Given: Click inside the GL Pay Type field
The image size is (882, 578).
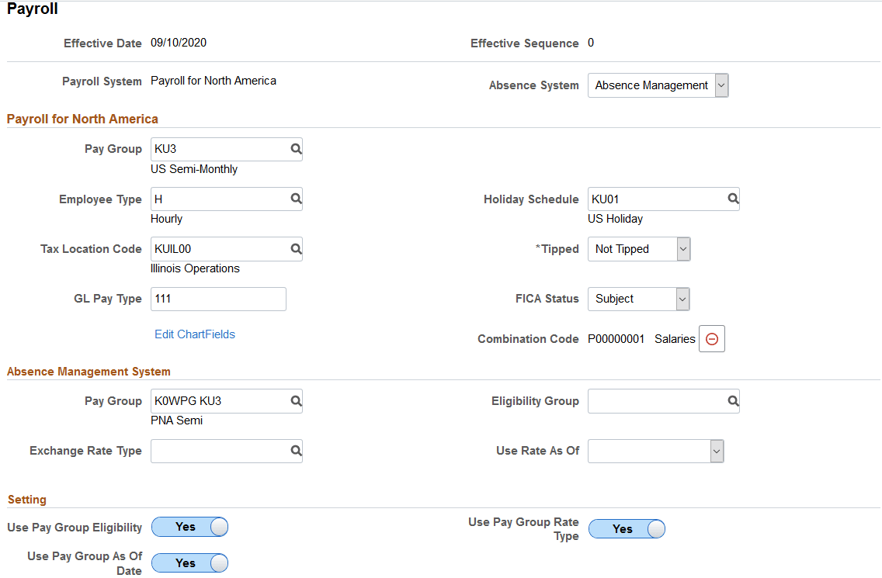Looking at the screenshot, I should 217,299.
